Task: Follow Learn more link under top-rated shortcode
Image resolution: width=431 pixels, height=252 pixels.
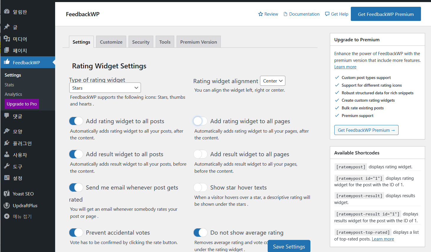Action: coord(383,239)
